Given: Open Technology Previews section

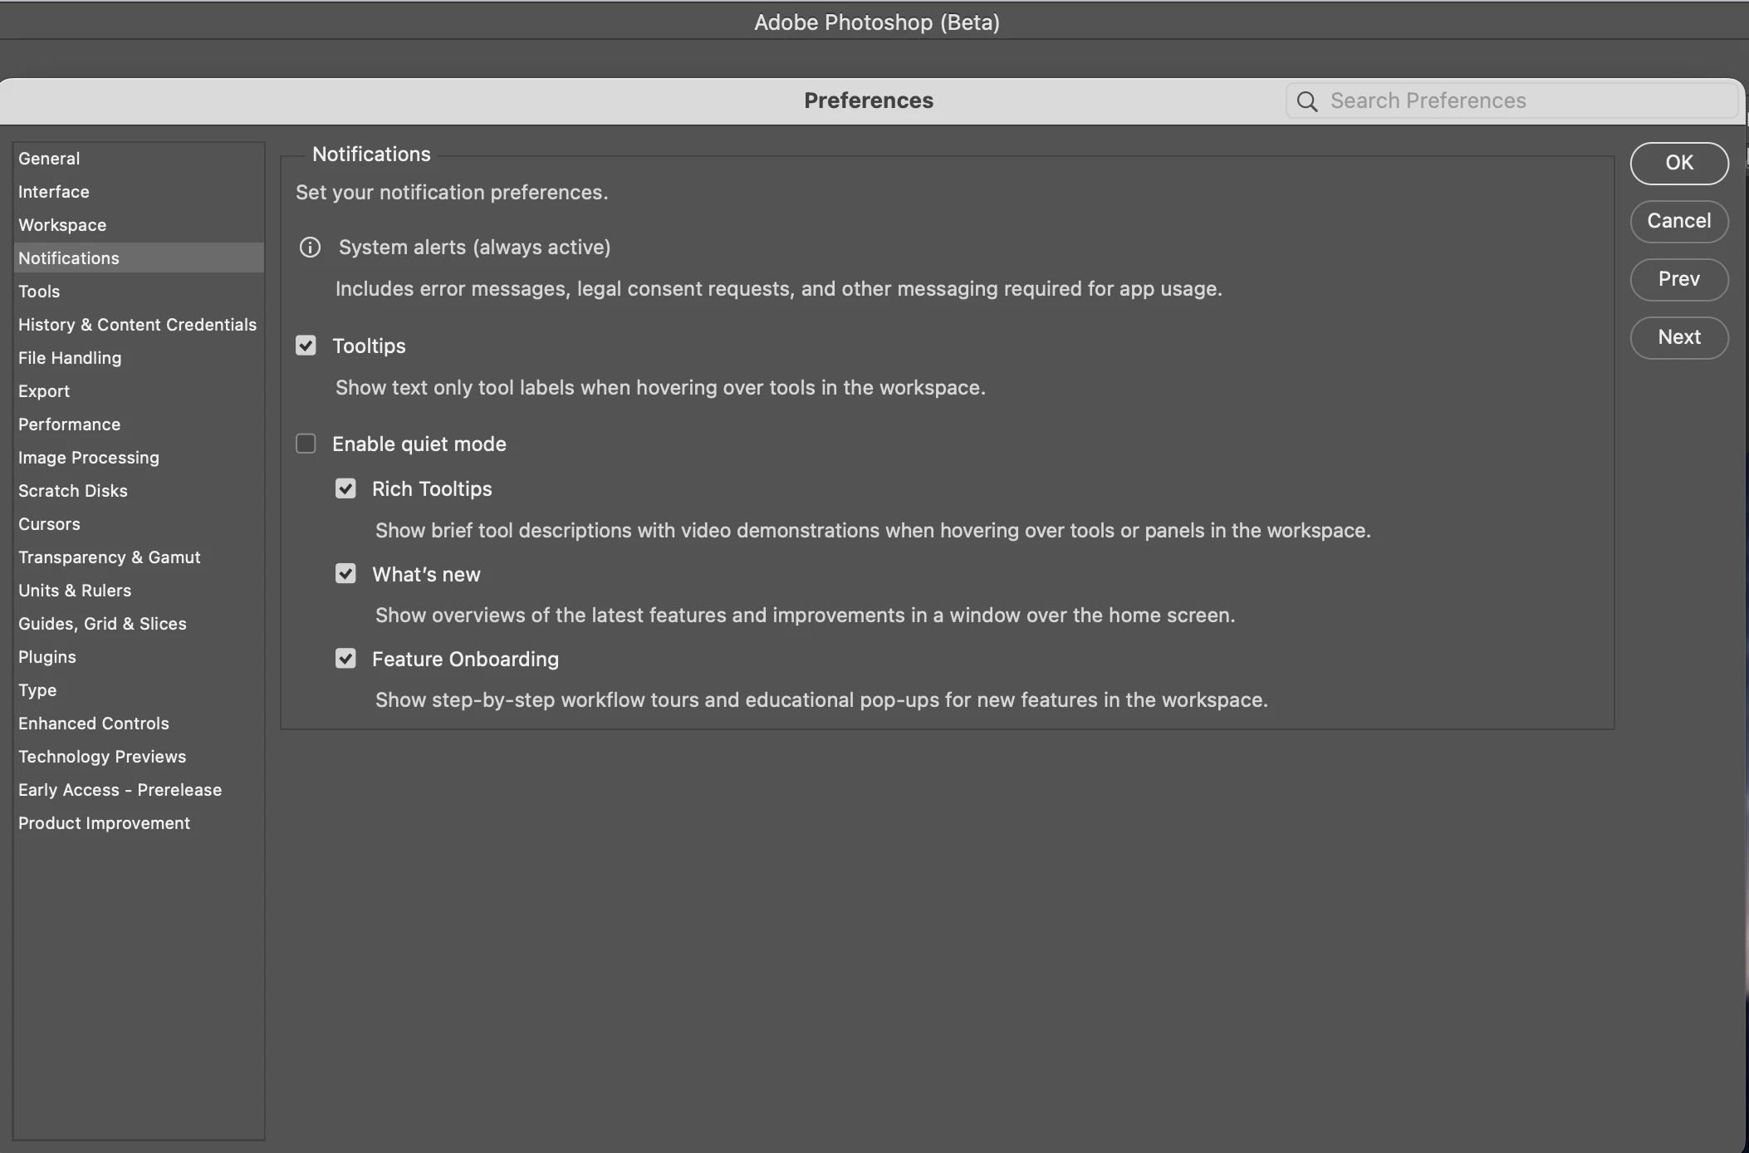Looking at the screenshot, I should [139, 757].
